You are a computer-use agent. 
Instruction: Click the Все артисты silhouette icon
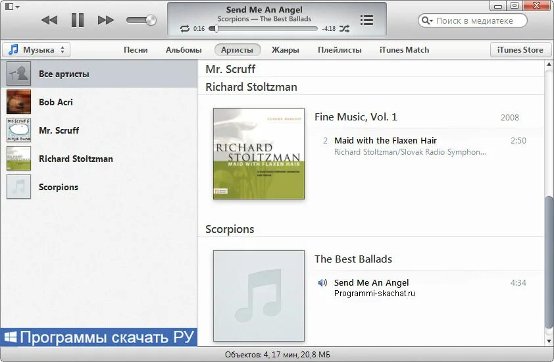pos(18,74)
